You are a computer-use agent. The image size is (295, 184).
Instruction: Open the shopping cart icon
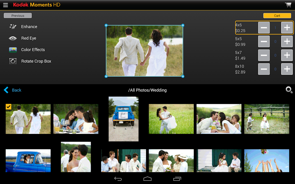[x=288, y=5]
